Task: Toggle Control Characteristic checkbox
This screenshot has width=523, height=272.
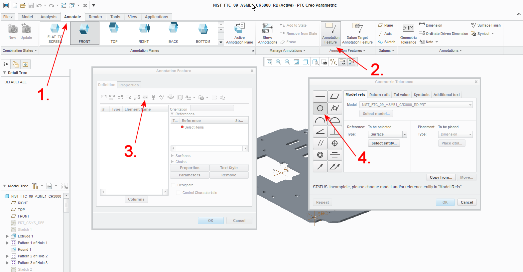Action: tap(178, 193)
